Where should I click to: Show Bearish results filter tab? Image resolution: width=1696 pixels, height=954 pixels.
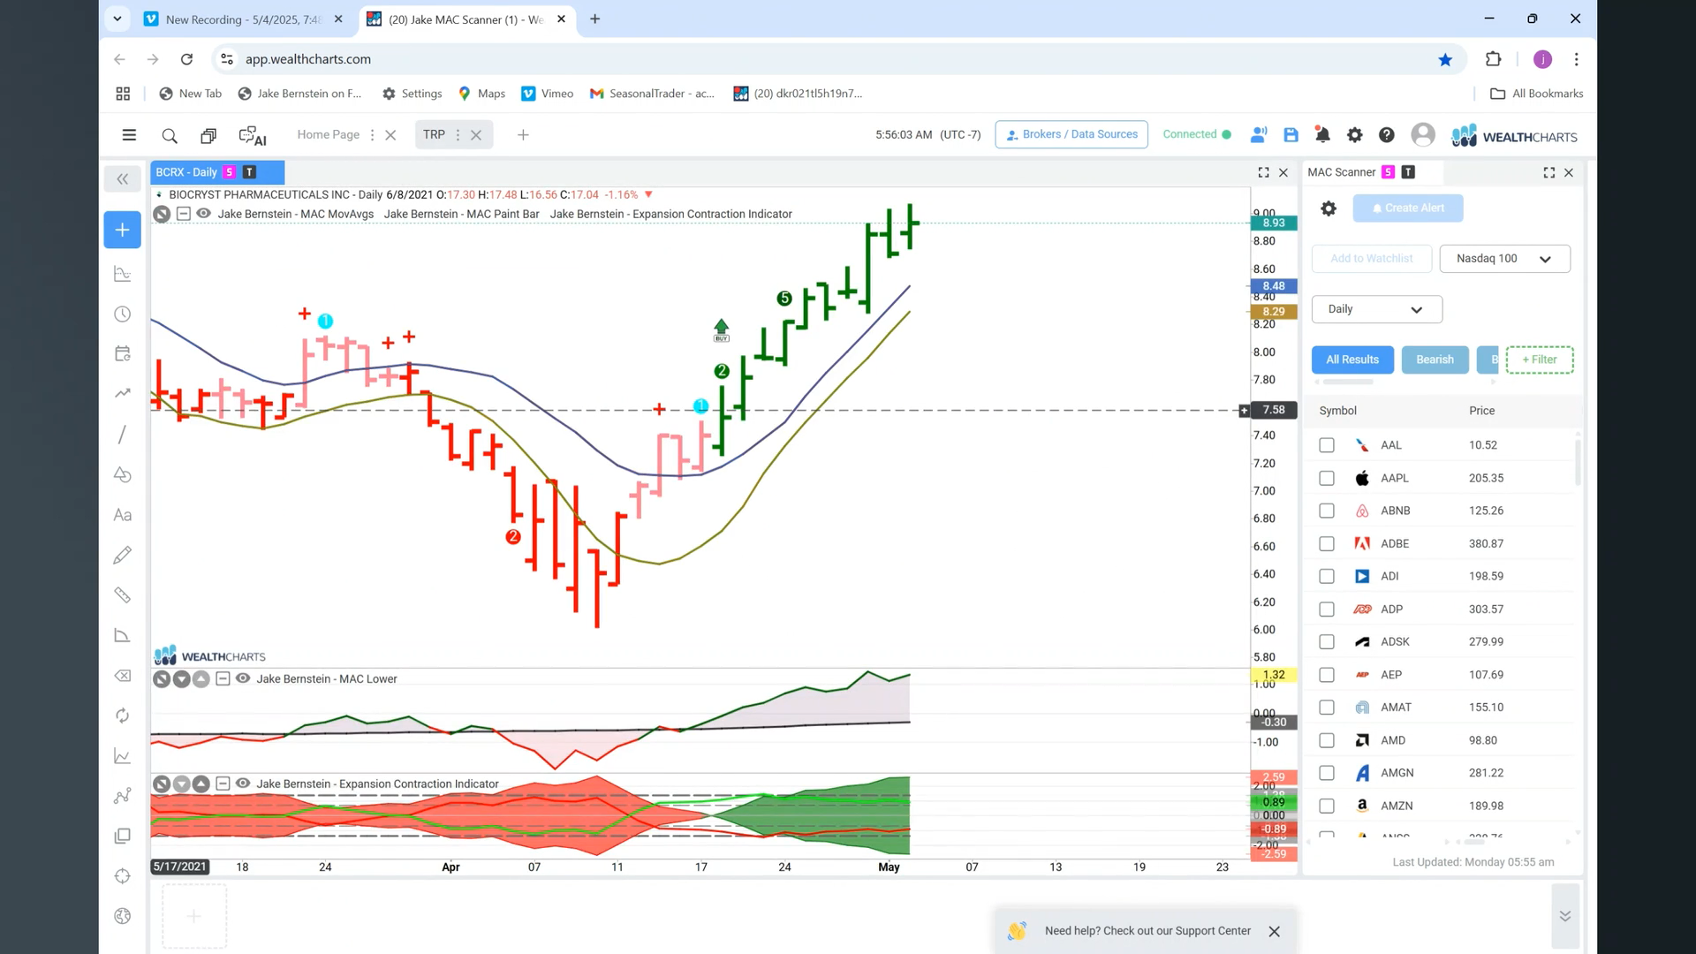coord(1435,360)
